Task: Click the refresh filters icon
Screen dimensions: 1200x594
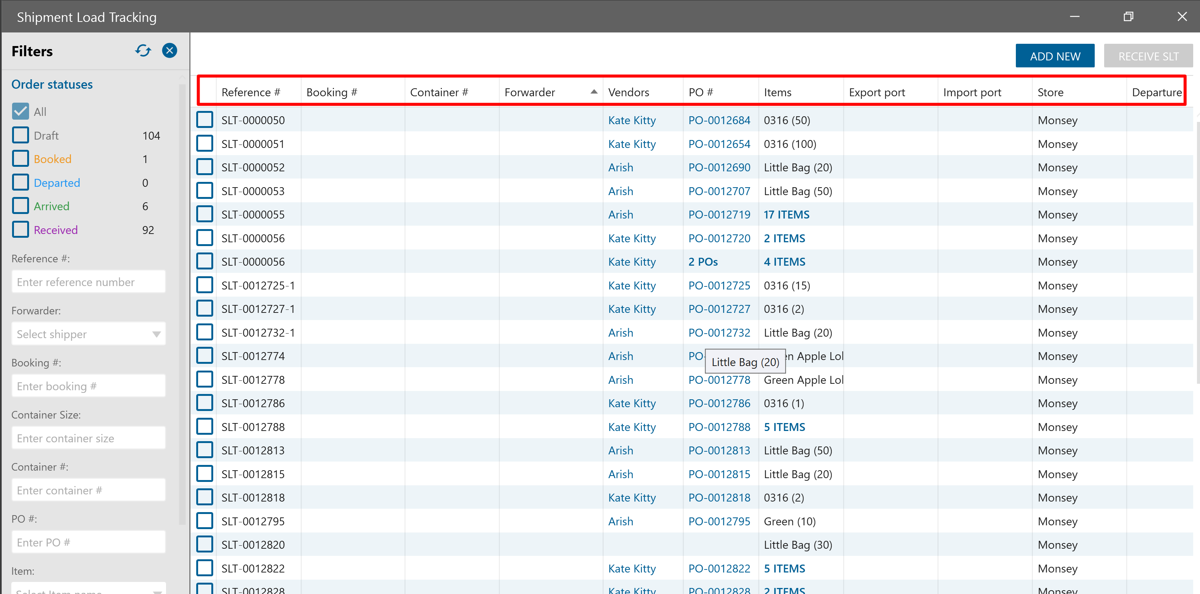Action: pos(143,51)
